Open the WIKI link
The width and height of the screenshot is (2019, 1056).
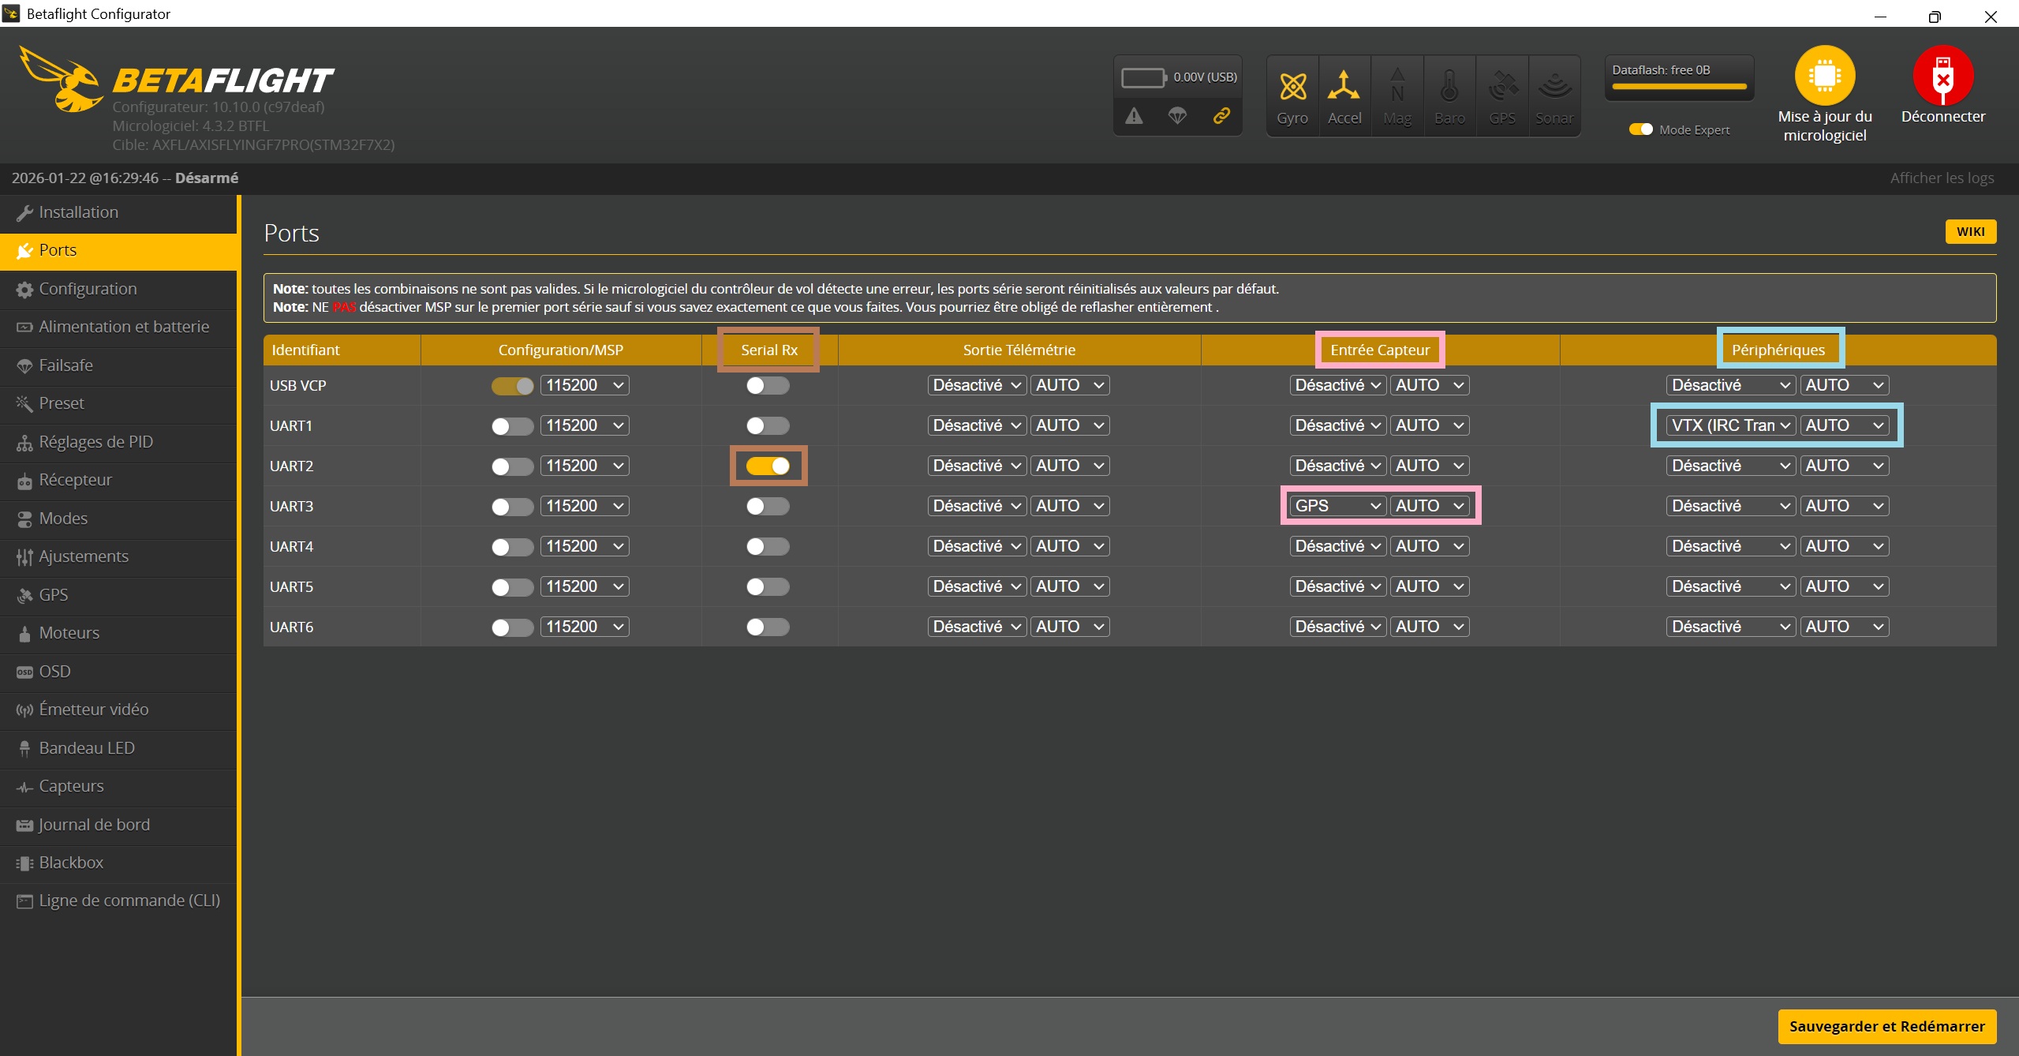tap(1970, 231)
